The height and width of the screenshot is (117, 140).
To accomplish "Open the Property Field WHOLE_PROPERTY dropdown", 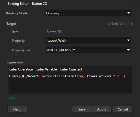I will 88,50.
